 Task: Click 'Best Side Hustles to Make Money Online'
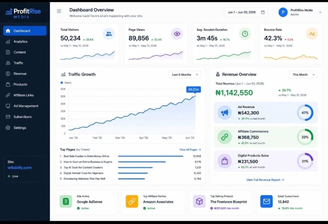point(86,156)
